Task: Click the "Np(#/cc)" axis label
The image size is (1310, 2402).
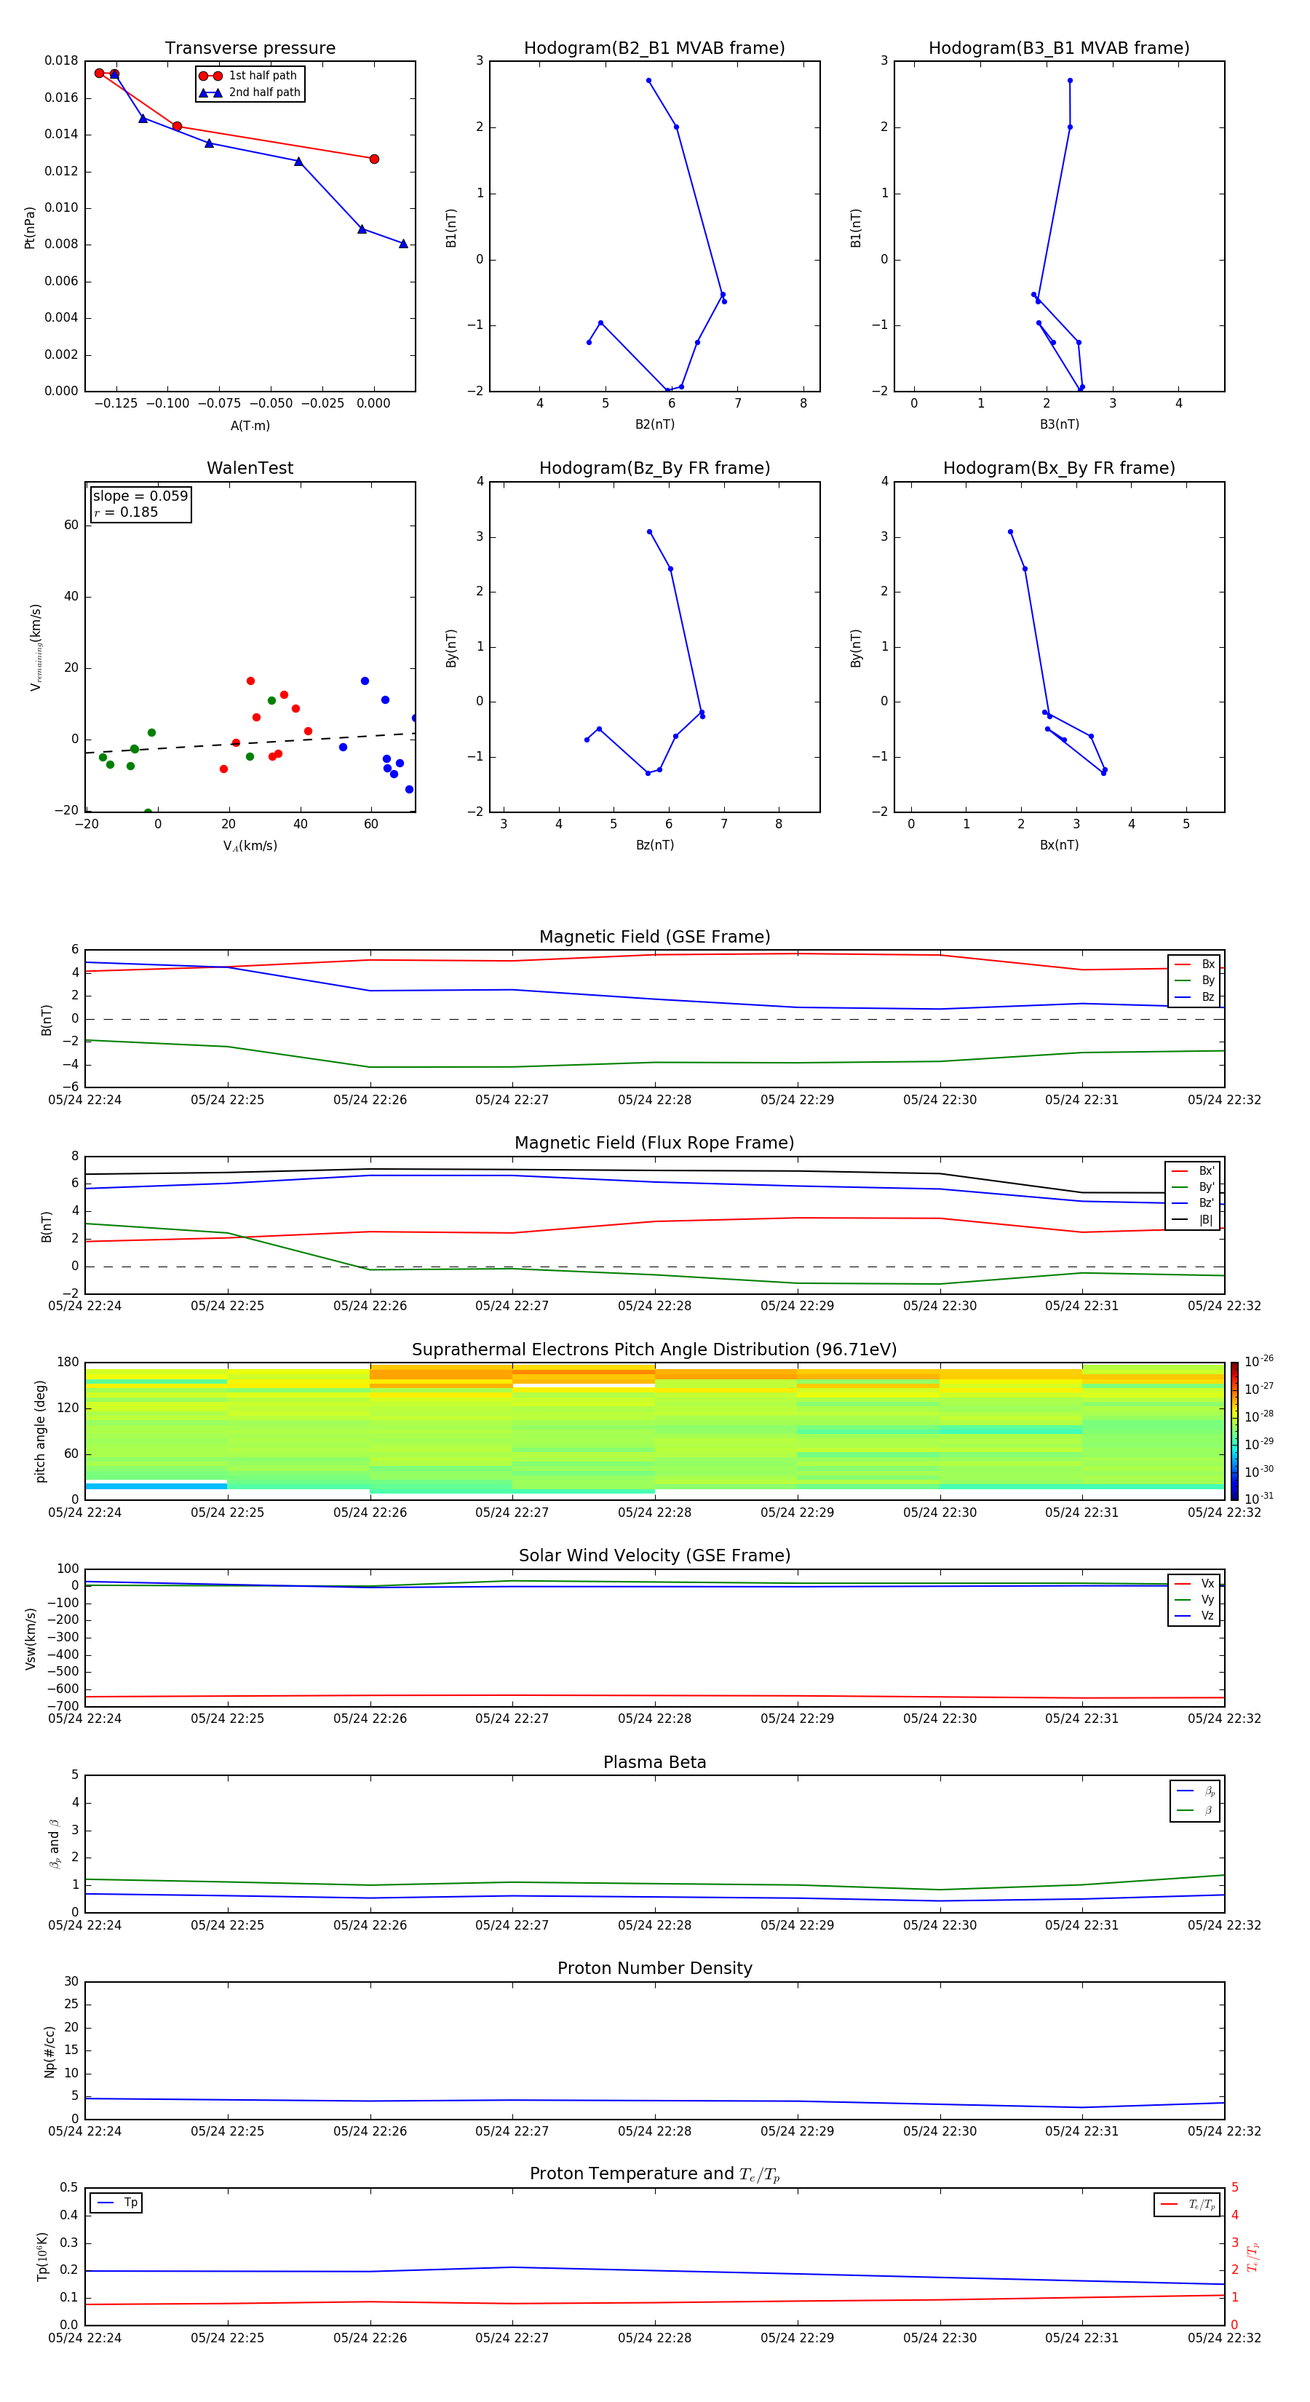Action: [x=49, y=2051]
